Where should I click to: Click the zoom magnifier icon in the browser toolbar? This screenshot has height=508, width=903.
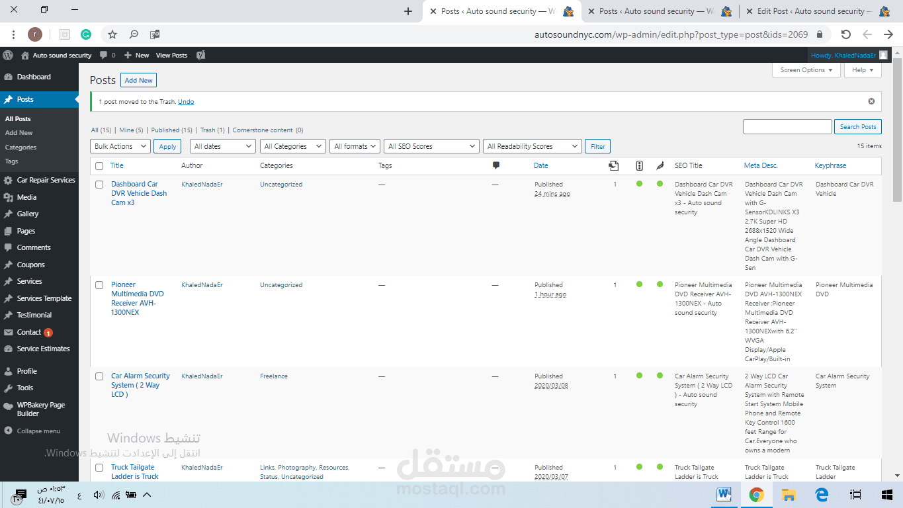click(134, 34)
